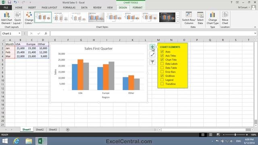
Task: Uncheck the Chart Title checkbox
Action: (x=162, y=60)
